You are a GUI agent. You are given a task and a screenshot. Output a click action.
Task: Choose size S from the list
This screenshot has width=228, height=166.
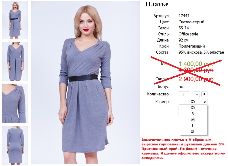coord(193,114)
